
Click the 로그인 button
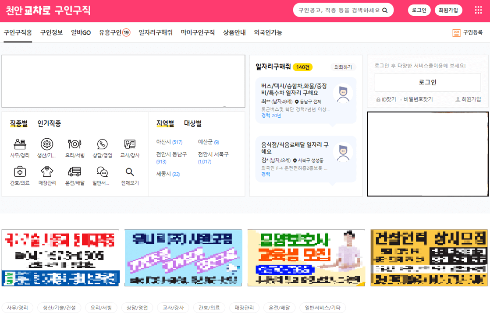tap(419, 10)
